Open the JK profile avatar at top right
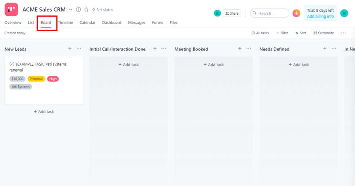The image size is (355, 186). 344,13
